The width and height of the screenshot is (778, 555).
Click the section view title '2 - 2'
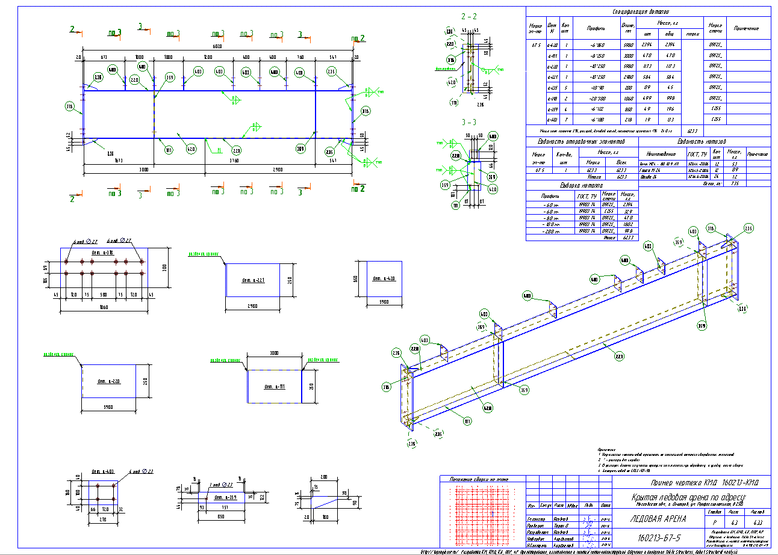tap(468, 17)
